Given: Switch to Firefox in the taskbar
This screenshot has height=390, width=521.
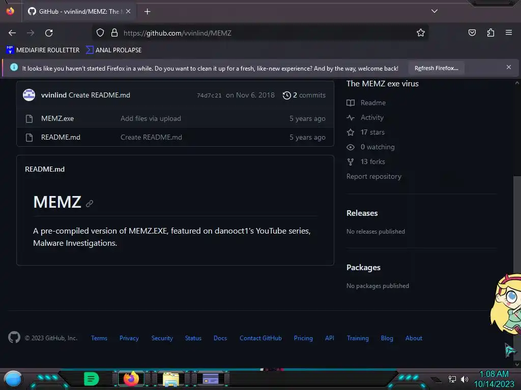Looking at the screenshot, I should 131,379.
